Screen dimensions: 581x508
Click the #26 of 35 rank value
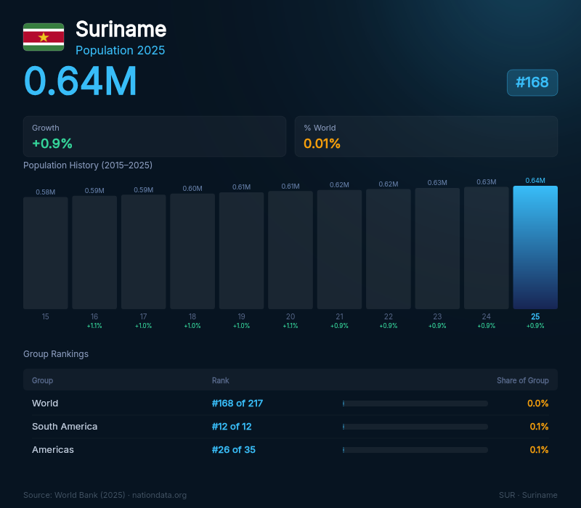tap(233, 449)
